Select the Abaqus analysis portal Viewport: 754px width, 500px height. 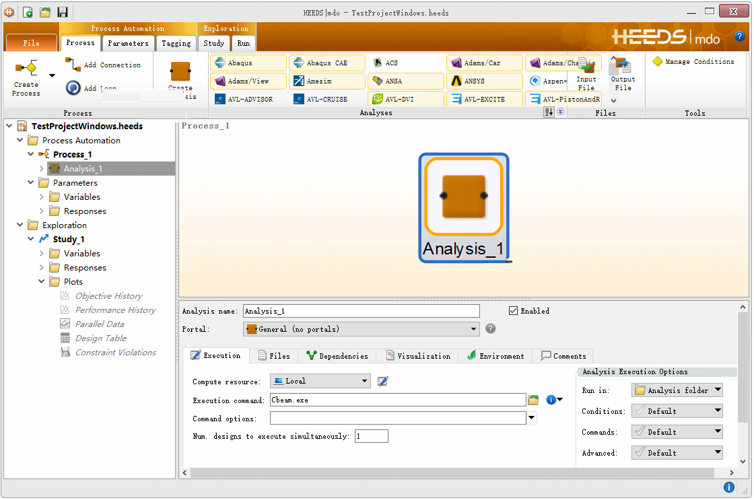tap(248, 63)
